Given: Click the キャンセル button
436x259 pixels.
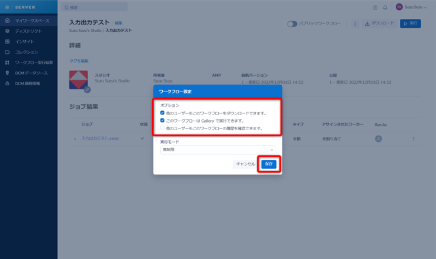Looking at the screenshot, I should point(245,164).
